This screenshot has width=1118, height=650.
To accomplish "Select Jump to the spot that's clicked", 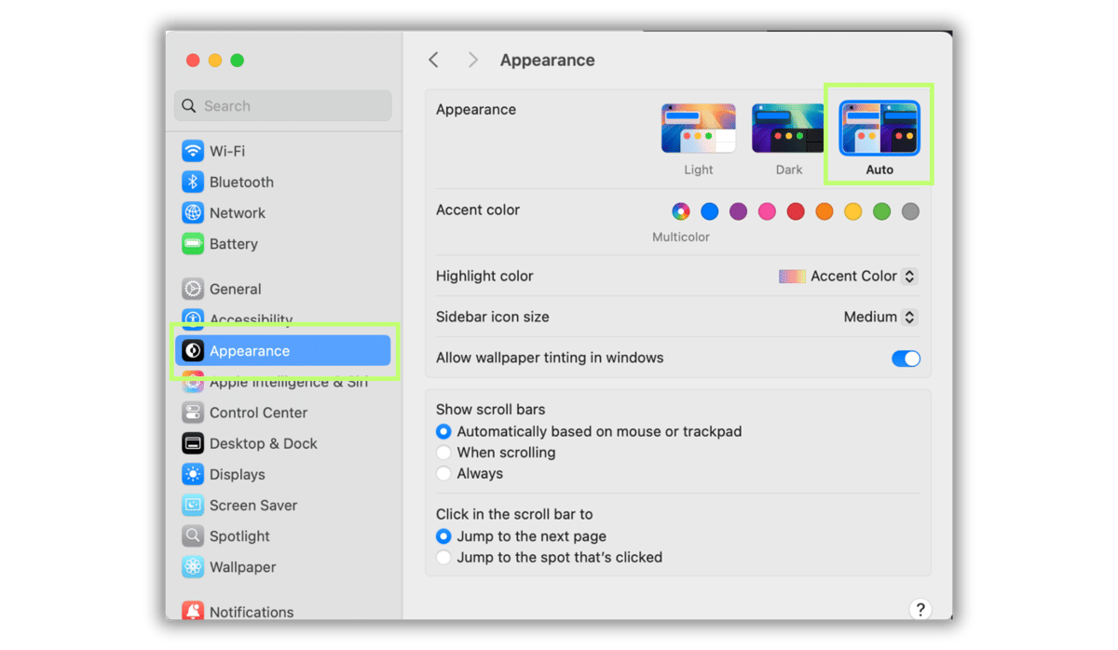I will (x=443, y=557).
